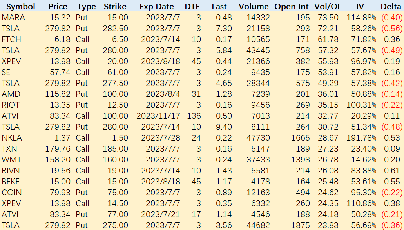This screenshot has height=230, width=404.
Task: Select NKLA price 1.37
Action: click(63, 138)
